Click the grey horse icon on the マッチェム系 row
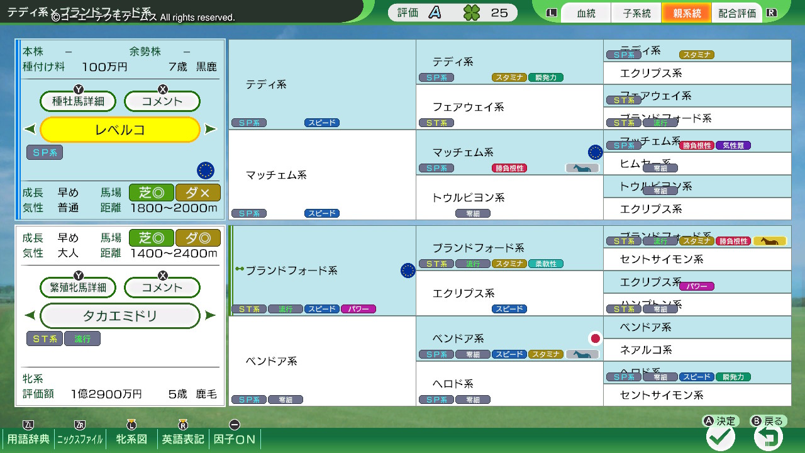The width and height of the screenshot is (805, 453). (582, 168)
